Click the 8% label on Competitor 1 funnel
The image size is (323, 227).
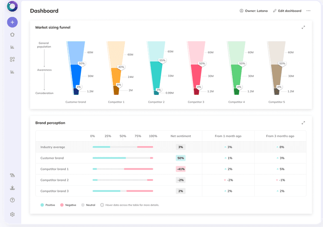tap(119, 85)
